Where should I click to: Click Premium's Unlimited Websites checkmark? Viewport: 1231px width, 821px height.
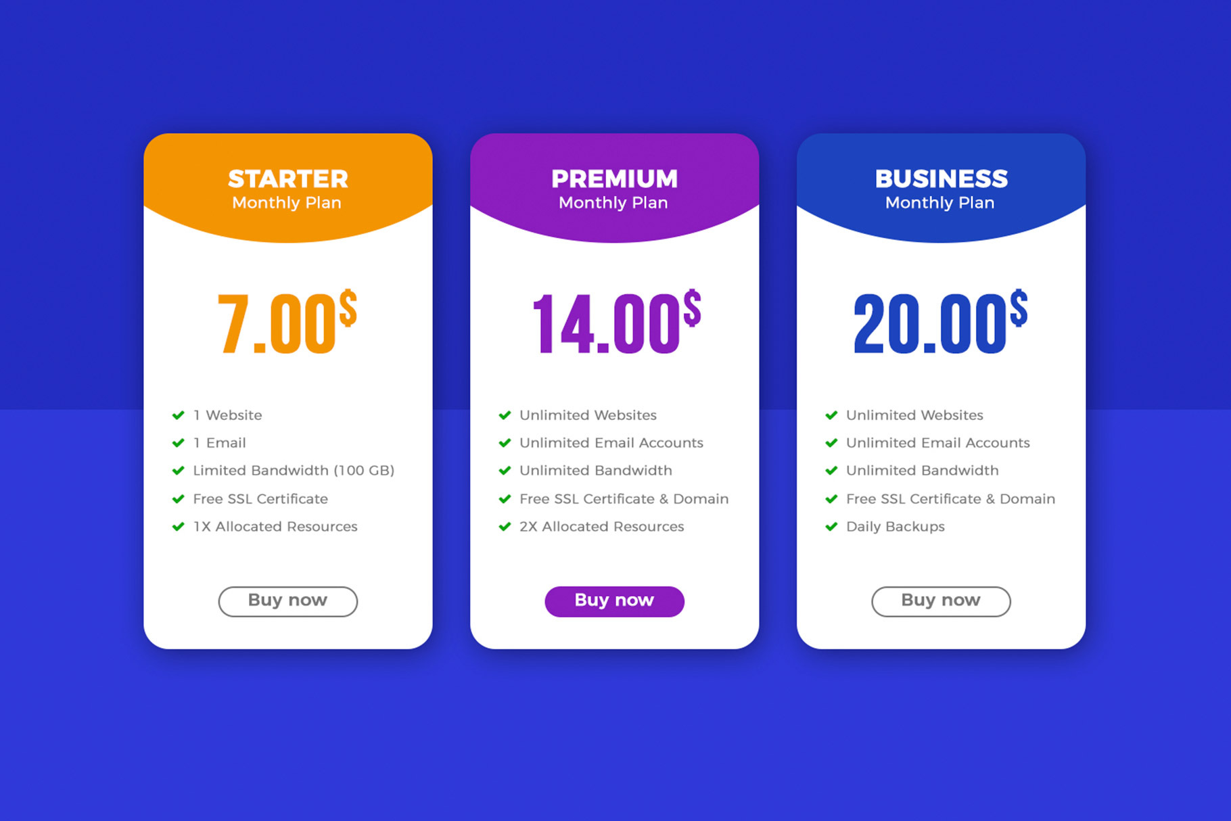click(x=505, y=415)
